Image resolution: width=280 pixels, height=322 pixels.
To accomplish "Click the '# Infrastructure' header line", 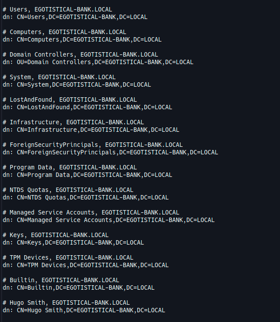I will [73, 123].
